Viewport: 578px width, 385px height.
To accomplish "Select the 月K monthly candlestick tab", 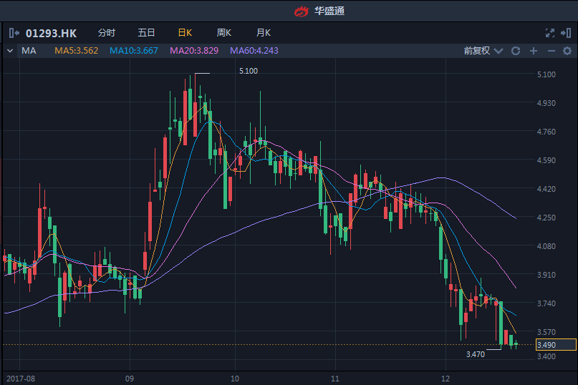I will click(263, 33).
